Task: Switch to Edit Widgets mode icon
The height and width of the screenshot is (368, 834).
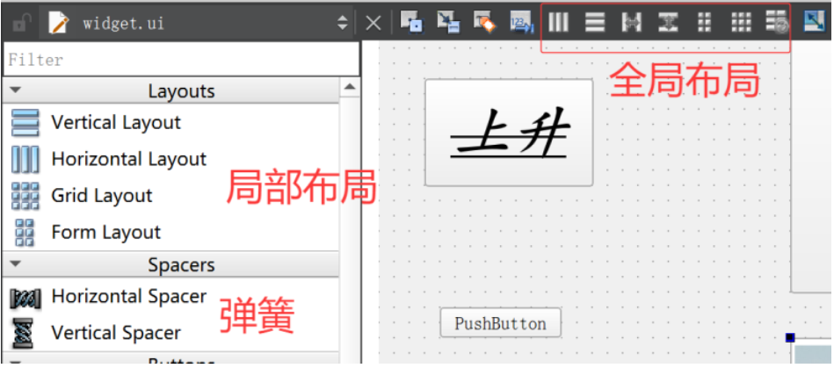Action: tap(410, 23)
